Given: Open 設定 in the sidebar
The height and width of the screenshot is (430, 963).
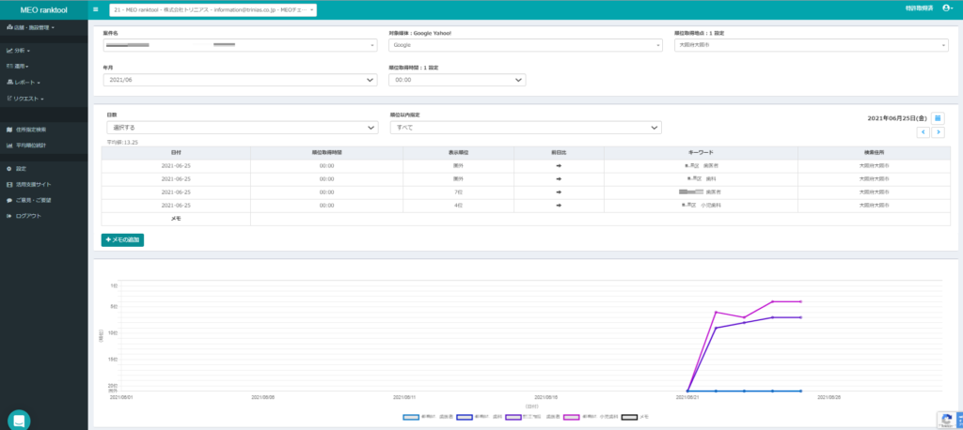Looking at the screenshot, I should (17, 168).
